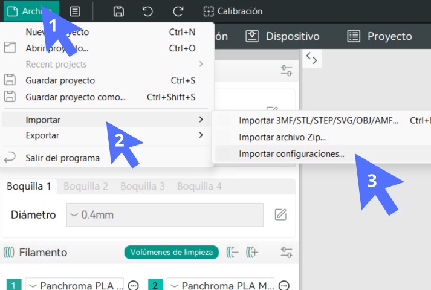Select Importar 3MF/STL/STEP/SVG/OBJ/AMF... option
The height and width of the screenshot is (290, 431).
click(x=323, y=121)
